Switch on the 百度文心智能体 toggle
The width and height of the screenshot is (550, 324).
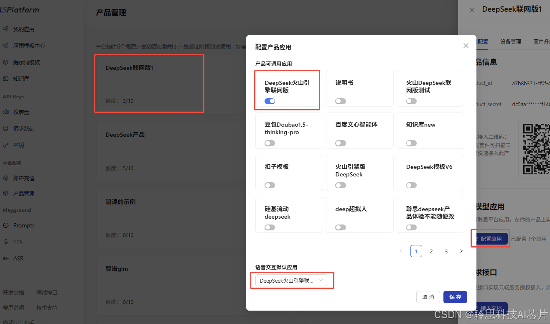click(341, 143)
